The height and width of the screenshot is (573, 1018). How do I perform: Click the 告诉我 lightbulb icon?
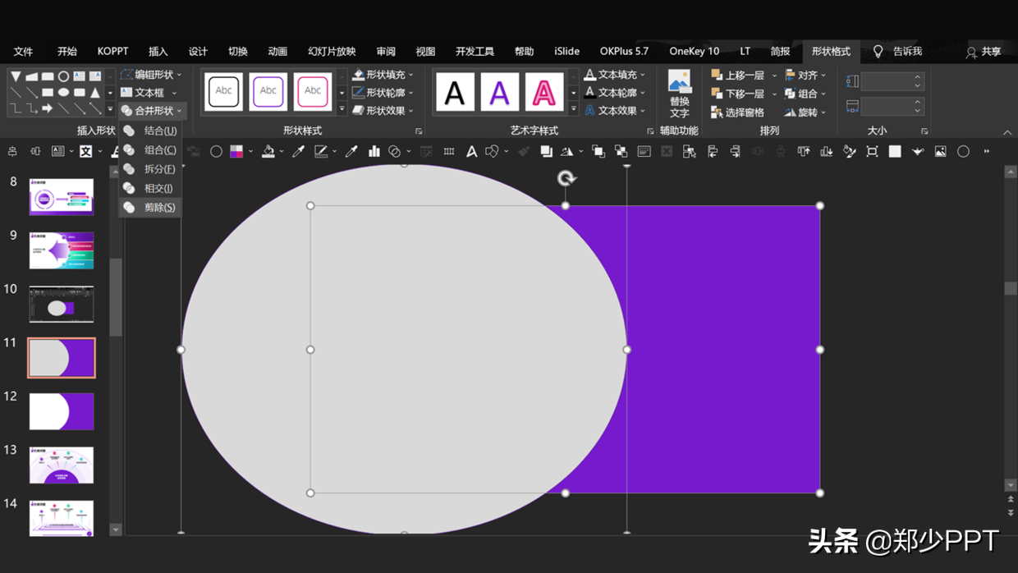(x=878, y=51)
